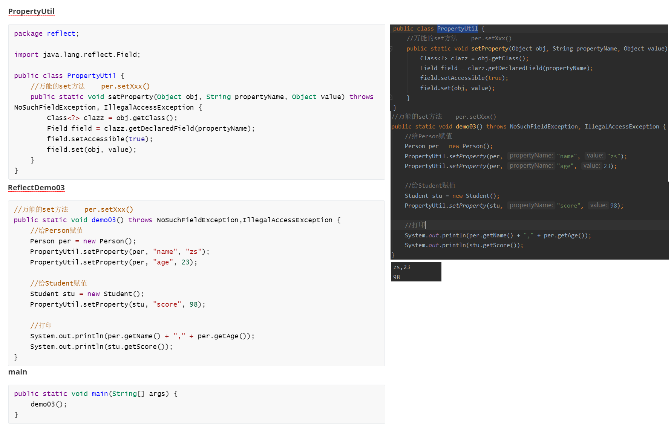Click setProperty method name in dark editor declaration
Viewport: 671px width, 431px height.
click(x=489, y=49)
